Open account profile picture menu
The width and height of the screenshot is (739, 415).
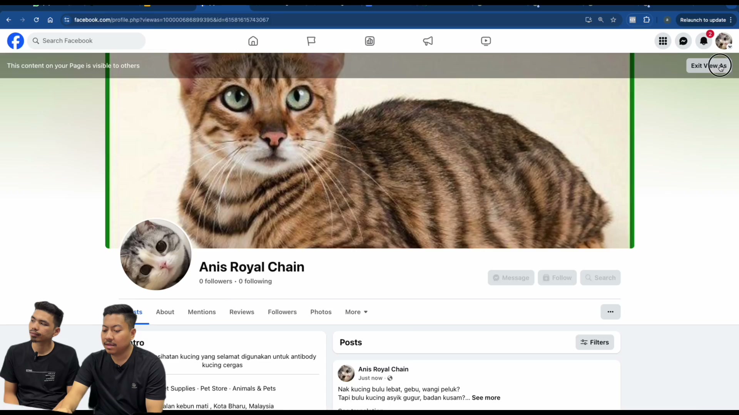[724, 41]
